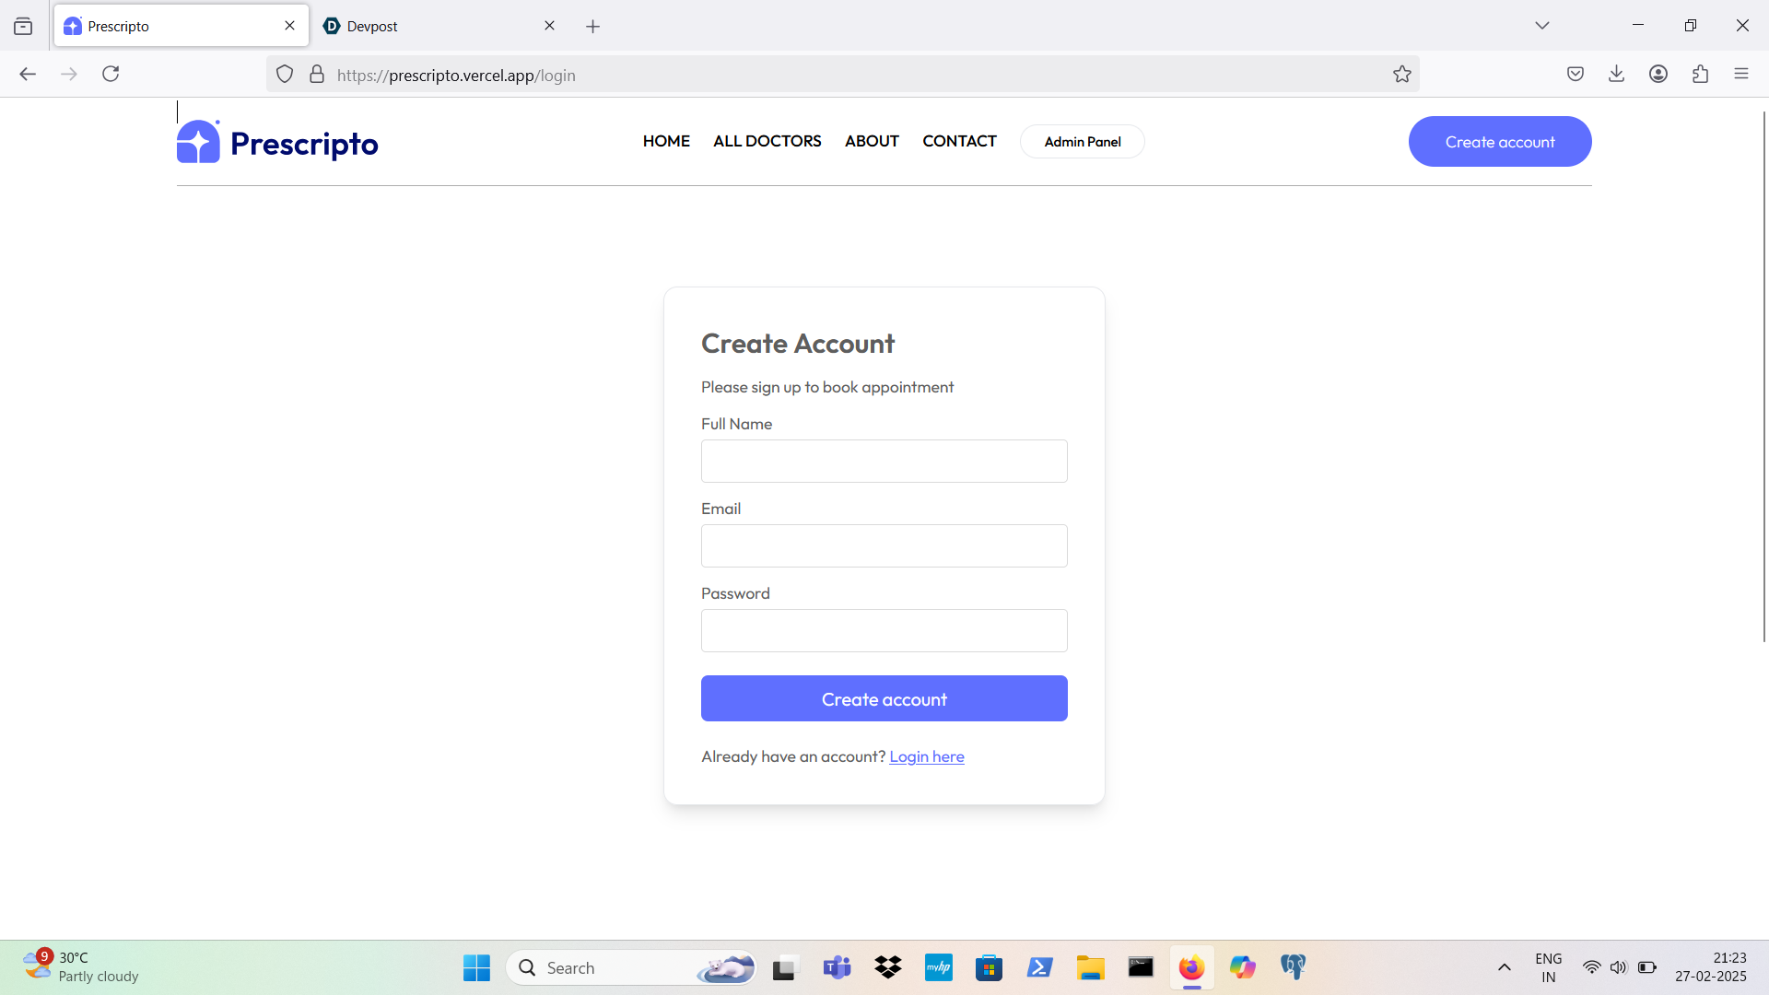Click the page vertical scrollbar

click(x=1763, y=369)
